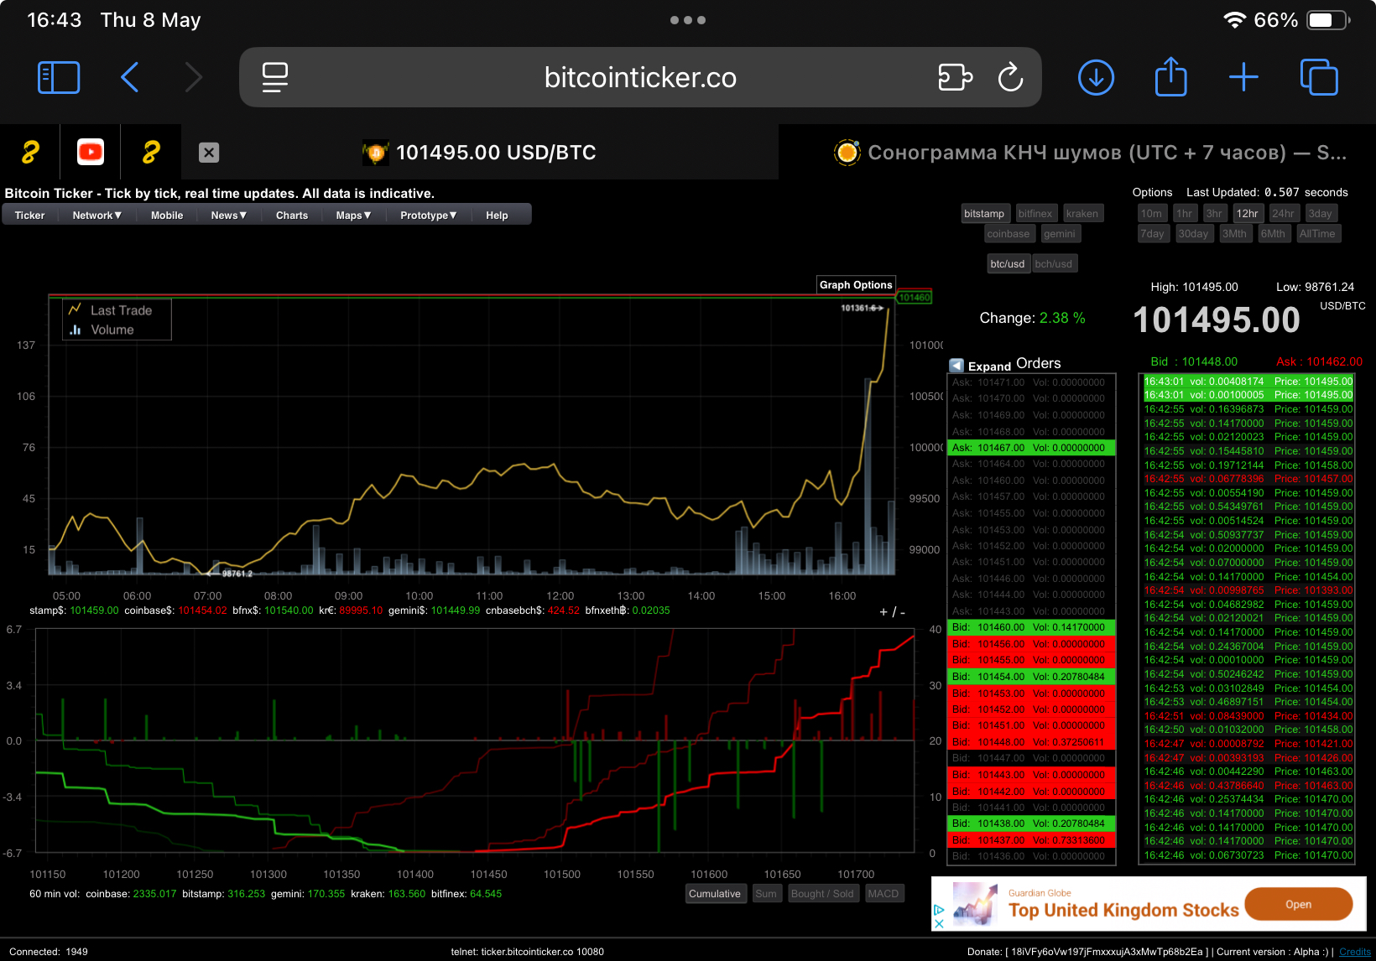Click the Options link above time ranges

click(x=1152, y=192)
